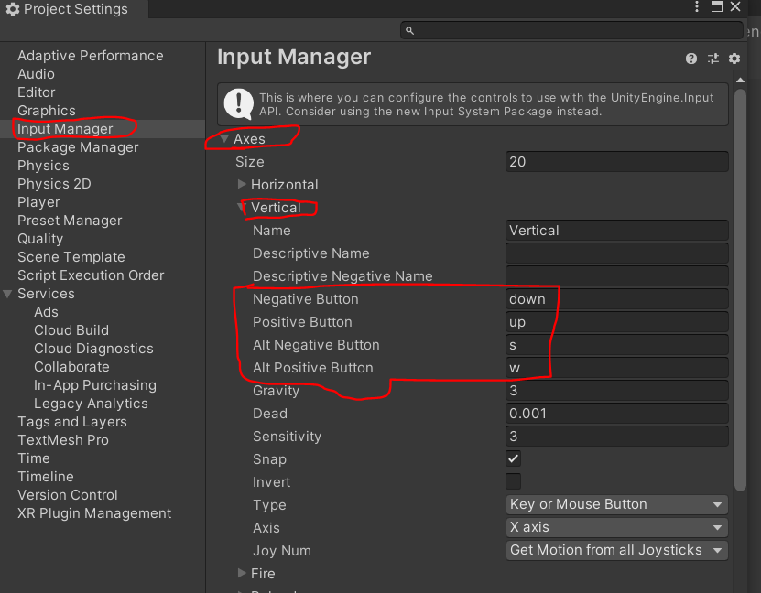Screen dimensions: 761x593
Task: Click the scroll up arrow of the settings panel
Action: point(740,80)
